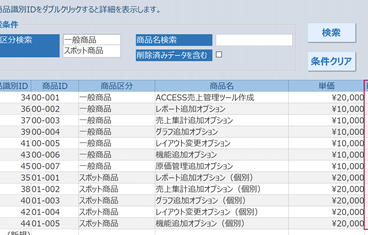
Task: Select the ACCESS売上管理ツール作成 product name cell
Action: pyautogui.click(x=221, y=97)
